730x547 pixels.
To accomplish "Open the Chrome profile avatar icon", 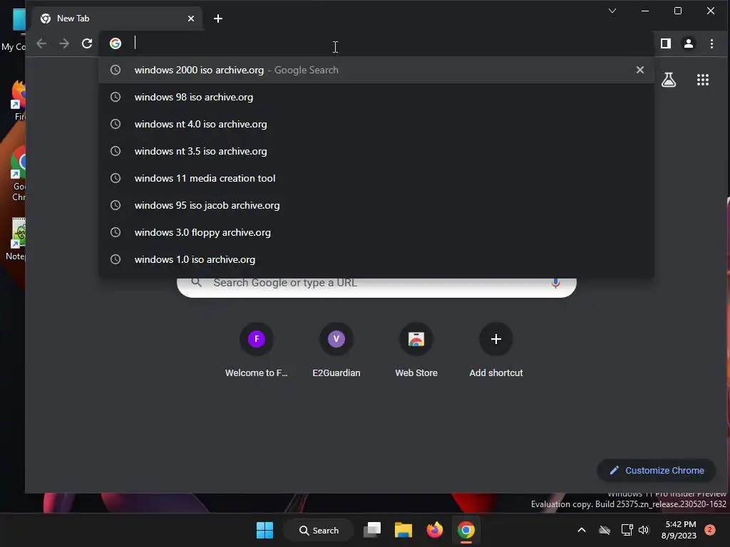I will point(689,43).
